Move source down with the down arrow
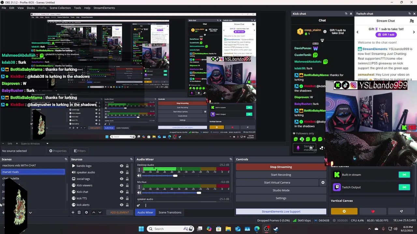 (100, 212)
